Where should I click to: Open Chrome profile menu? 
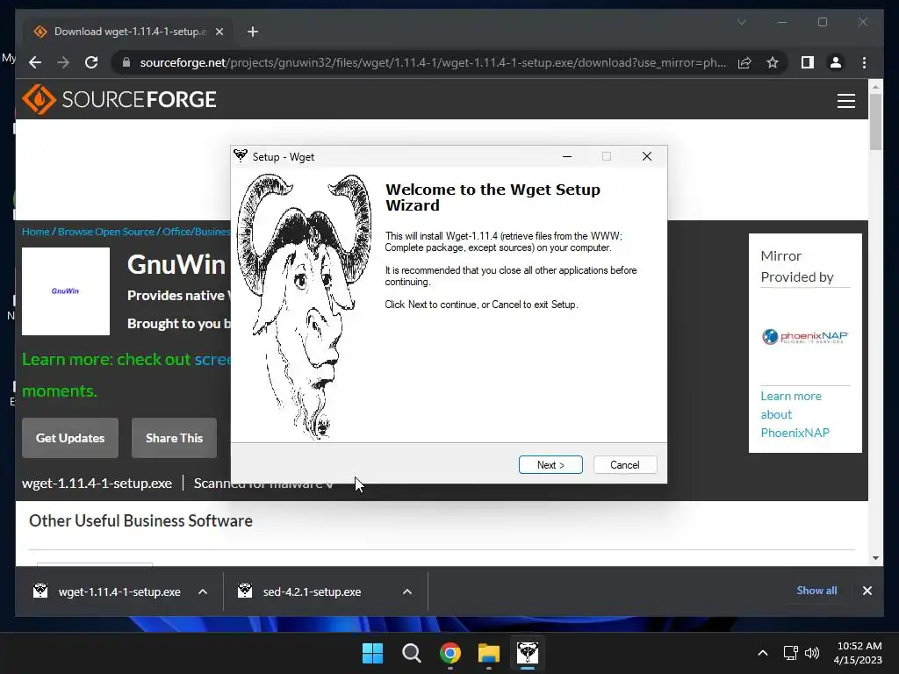(x=836, y=62)
